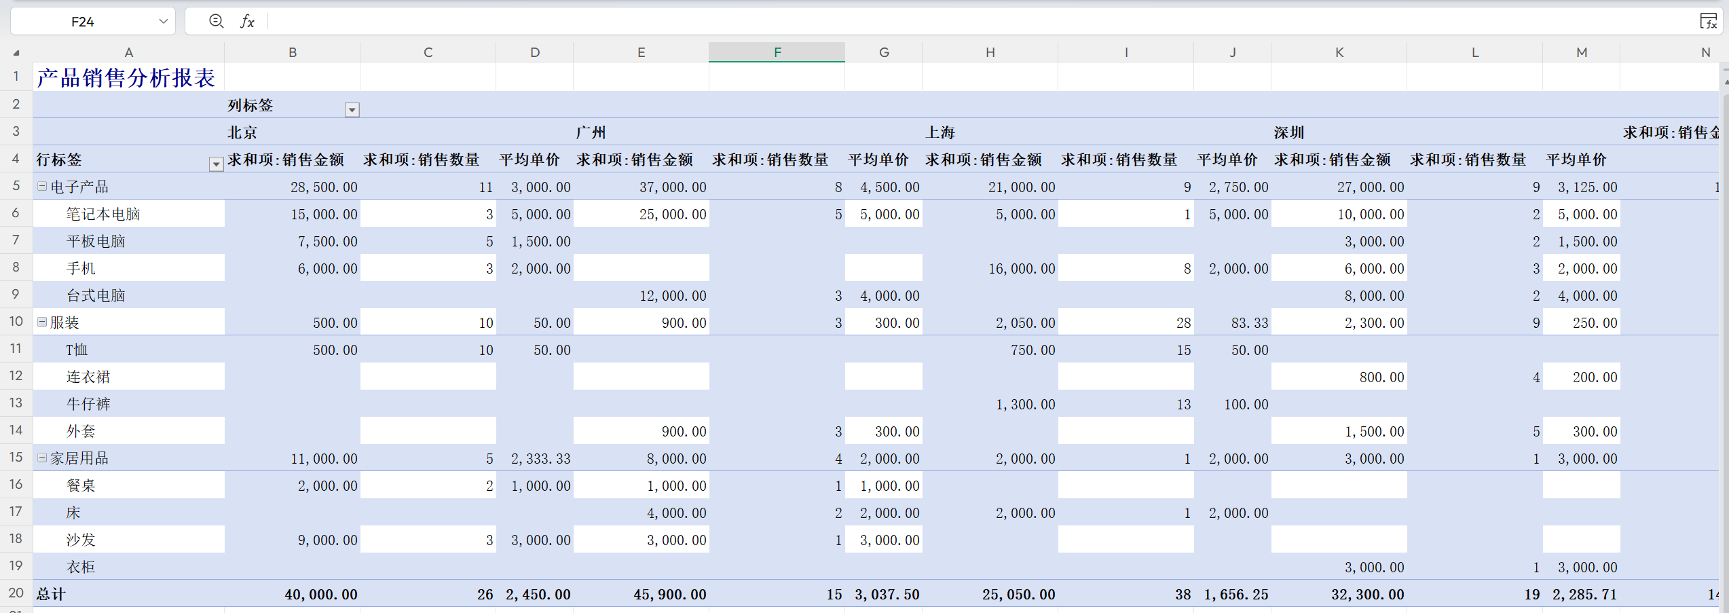Select the 衣柜 row label
The height and width of the screenshot is (613, 1729).
pos(81,567)
